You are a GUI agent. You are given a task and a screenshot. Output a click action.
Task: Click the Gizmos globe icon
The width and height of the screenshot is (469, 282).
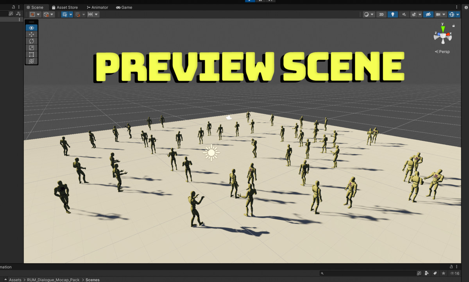click(x=452, y=14)
